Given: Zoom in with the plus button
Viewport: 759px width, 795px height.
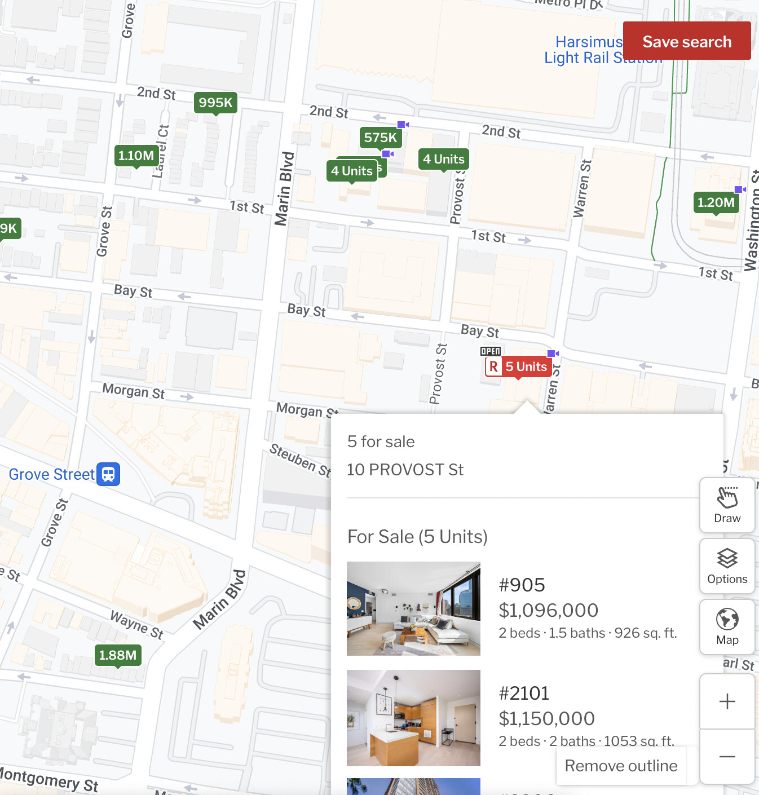Looking at the screenshot, I should pyautogui.click(x=727, y=701).
